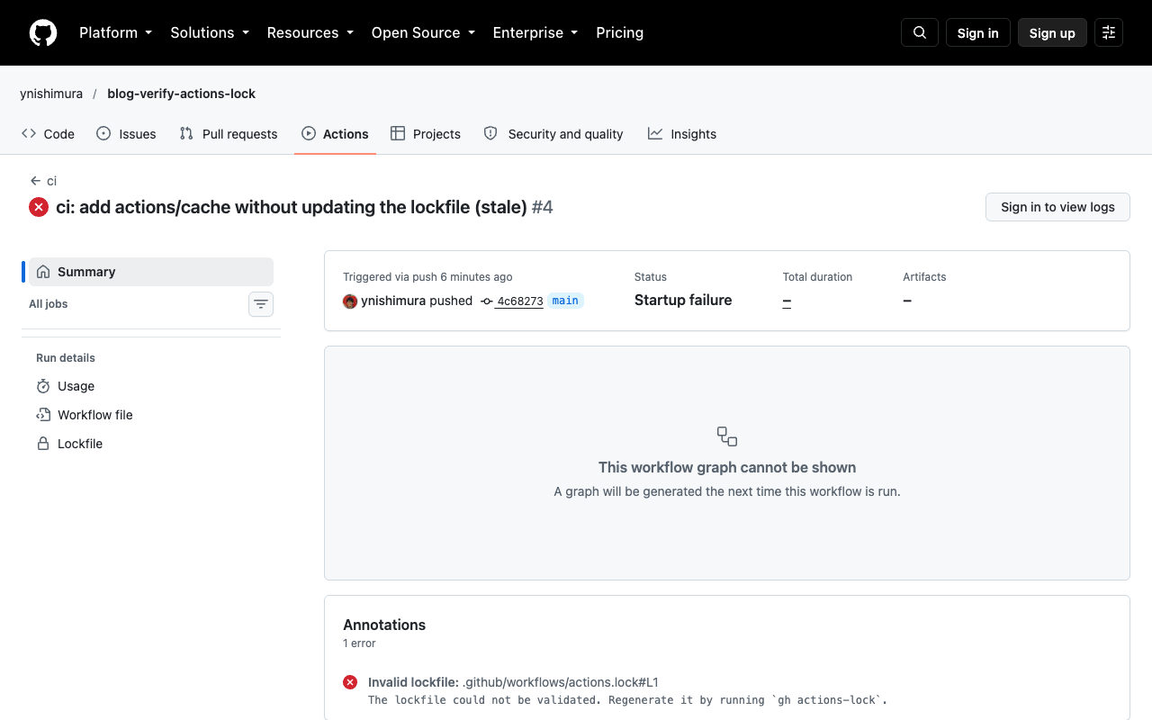Click the Sign in button
The height and width of the screenshot is (720, 1152).
click(978, 32)
